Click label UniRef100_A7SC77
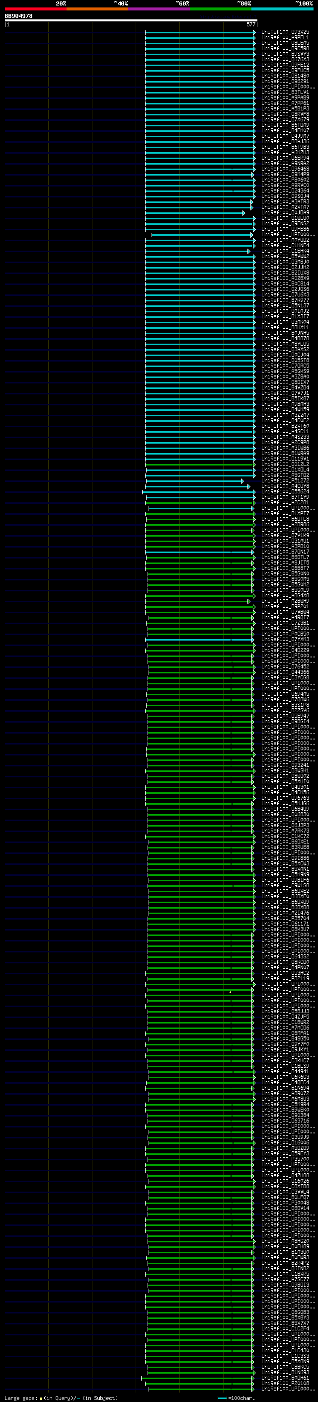Screen dimensions: 318x1402 coord(285,1280)
